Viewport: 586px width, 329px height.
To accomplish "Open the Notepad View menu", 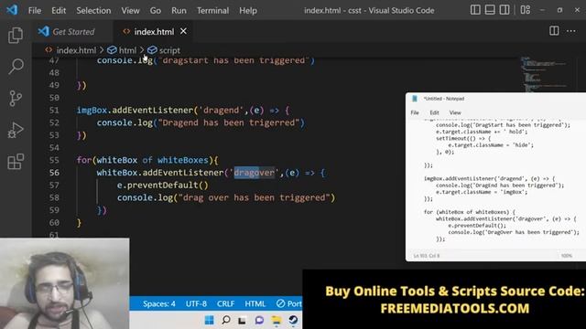I will click(455, 112).
